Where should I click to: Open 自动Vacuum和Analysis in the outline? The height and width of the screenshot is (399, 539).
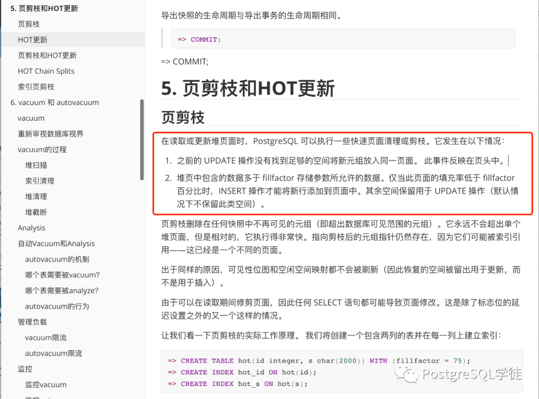point(56,244)
